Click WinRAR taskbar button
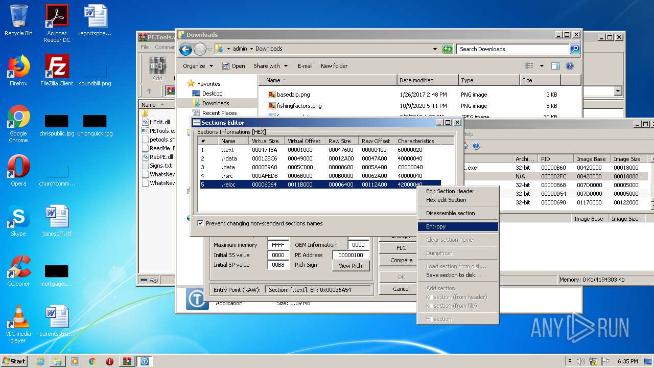The height and width of the screenshot is (368, 654). point(127,361)
